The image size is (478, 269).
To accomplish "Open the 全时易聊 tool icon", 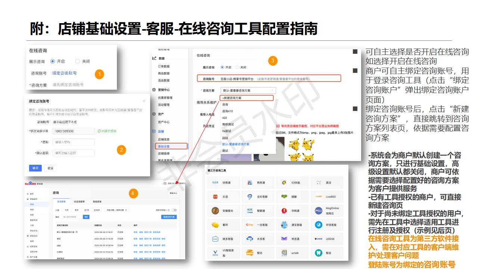I will click(250, 197).
